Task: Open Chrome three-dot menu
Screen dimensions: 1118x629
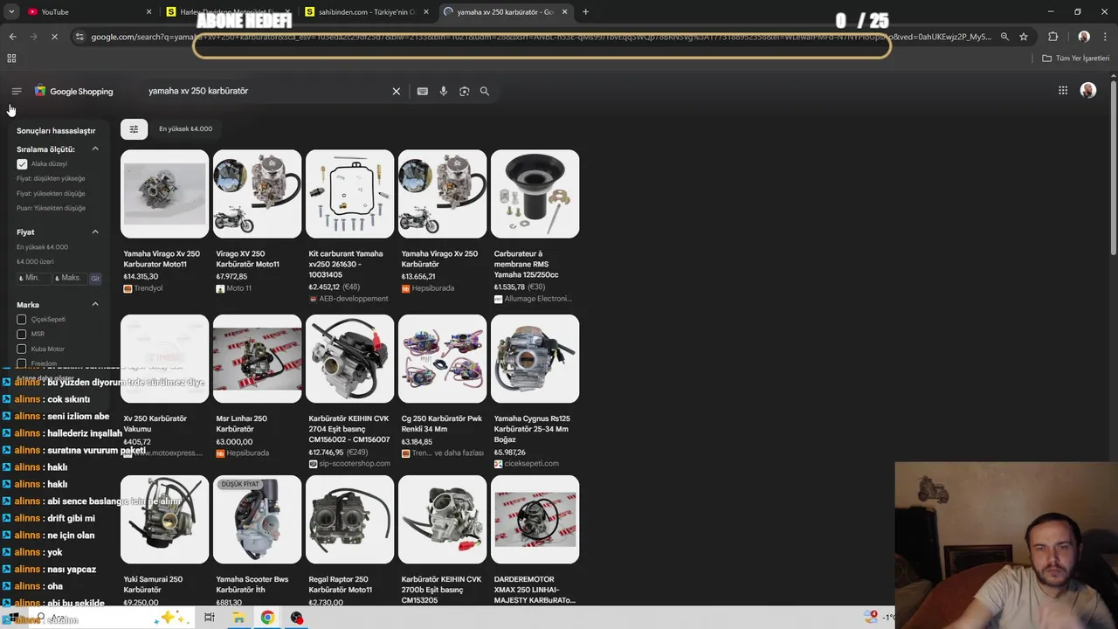Action: click(x=1105, y=37)
